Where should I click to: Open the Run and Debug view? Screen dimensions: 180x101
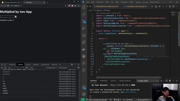click(x=84, y=28)
